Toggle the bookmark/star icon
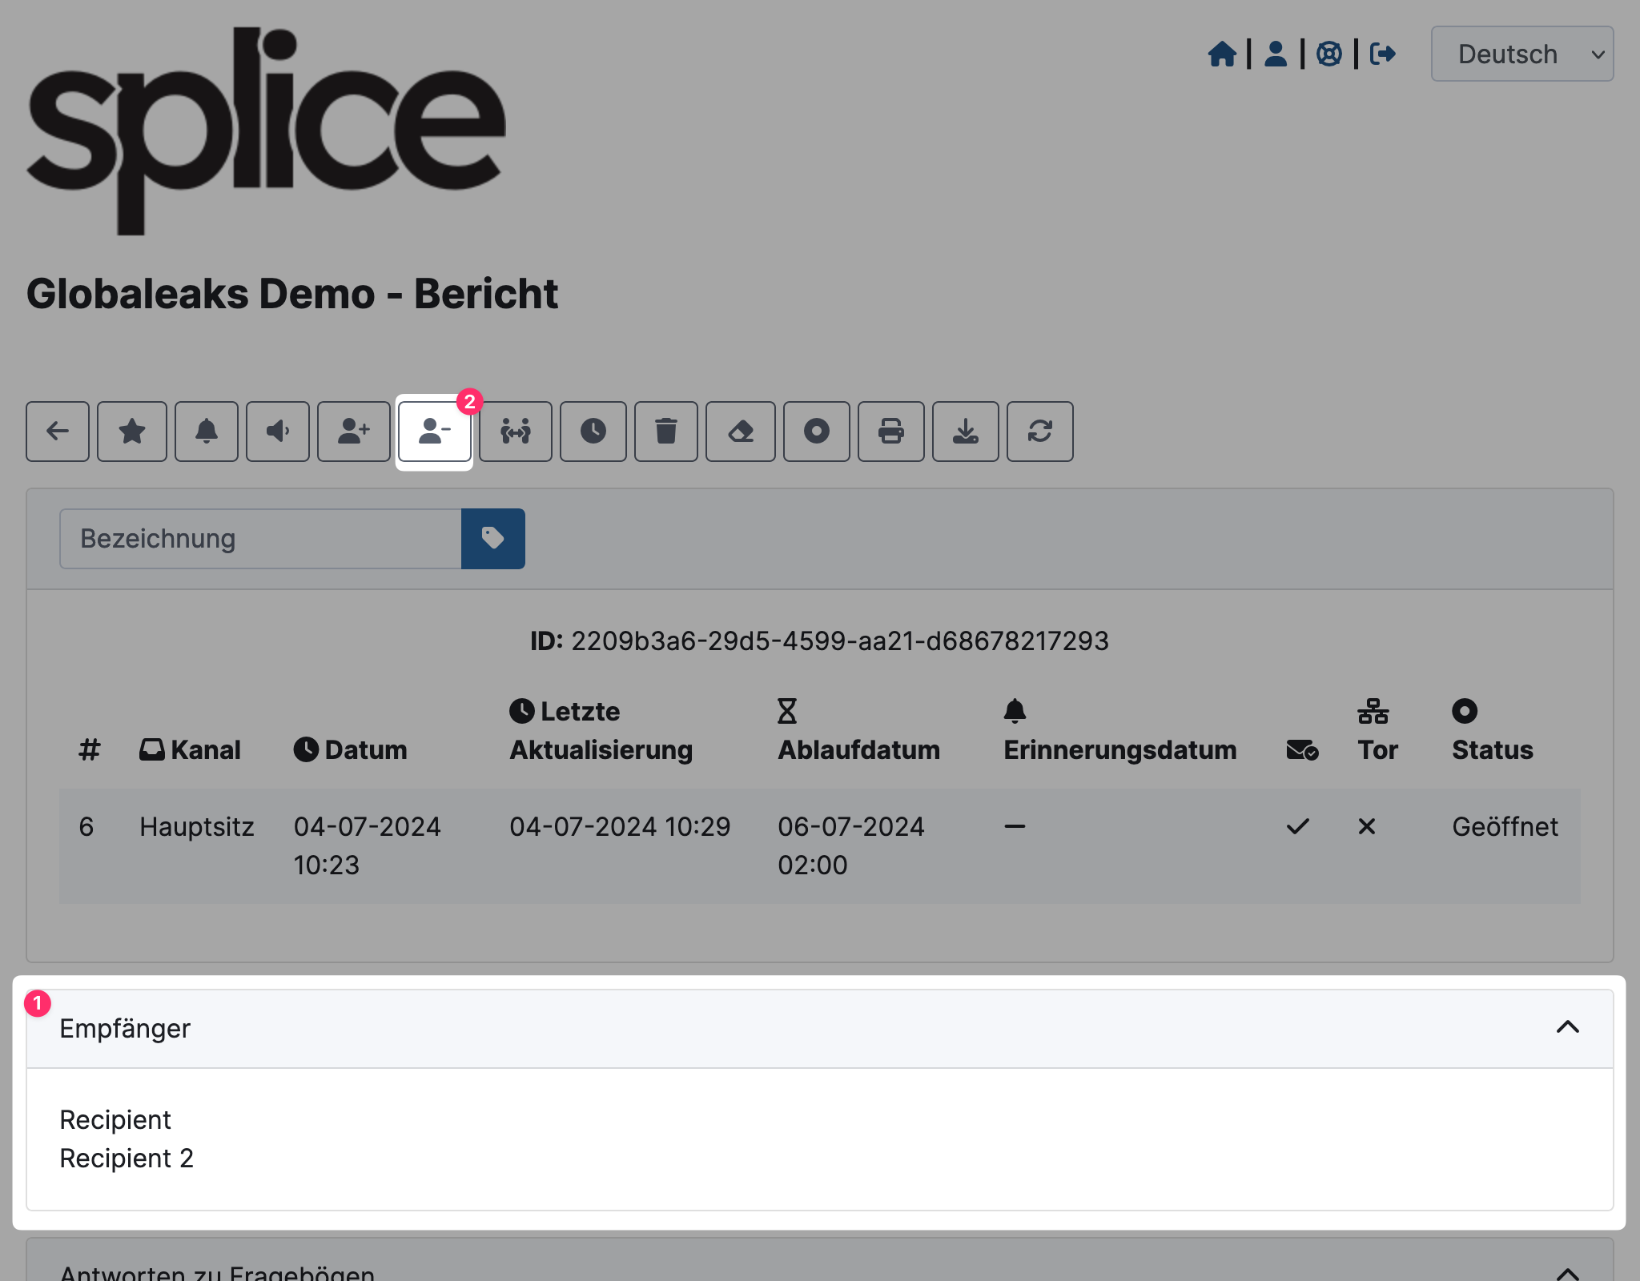 coord(131,432)
